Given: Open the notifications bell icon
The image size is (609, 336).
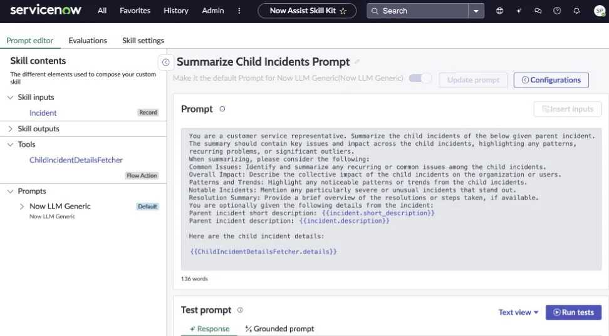Looking at the screenshot, I should click(x=576, y=11).
